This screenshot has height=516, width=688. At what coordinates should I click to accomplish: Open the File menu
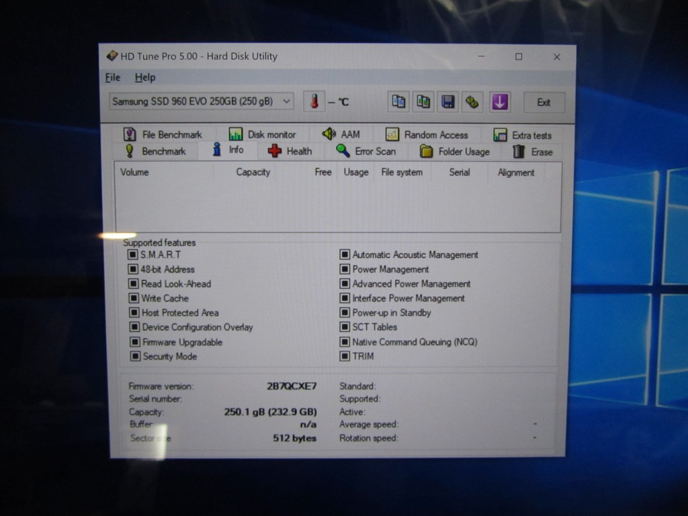tap(113, 78)
